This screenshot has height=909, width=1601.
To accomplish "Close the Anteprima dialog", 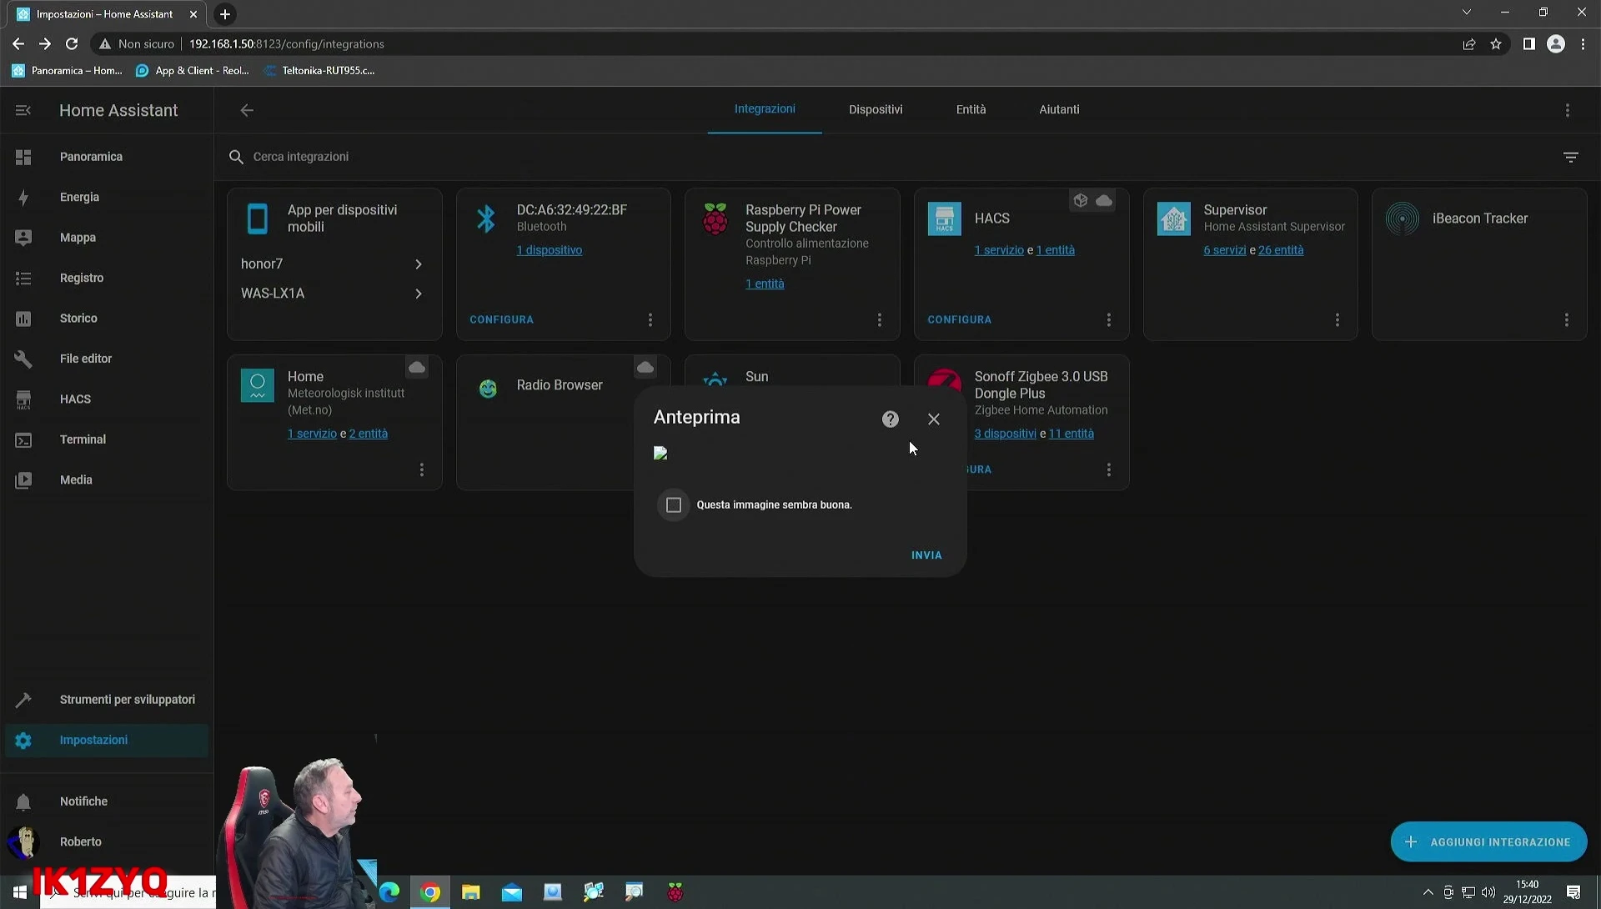I will 934,419.
